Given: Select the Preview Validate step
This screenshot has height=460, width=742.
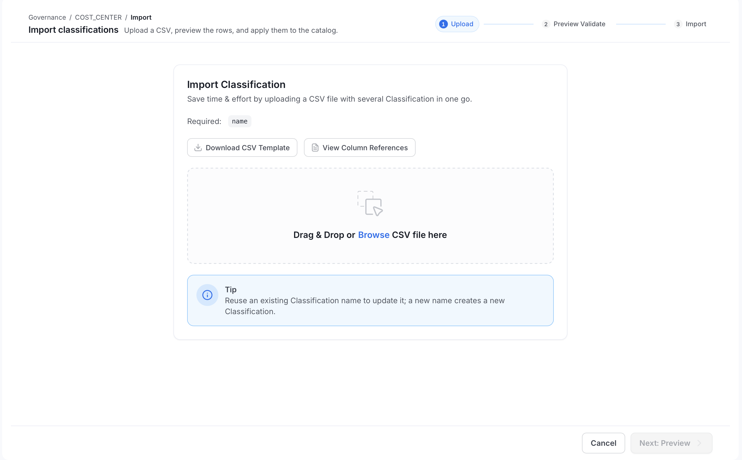Looking at the screenshot, I should (573, 24).
